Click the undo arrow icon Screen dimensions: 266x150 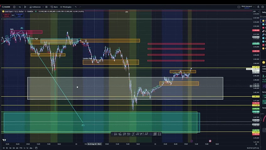point(76,7)
